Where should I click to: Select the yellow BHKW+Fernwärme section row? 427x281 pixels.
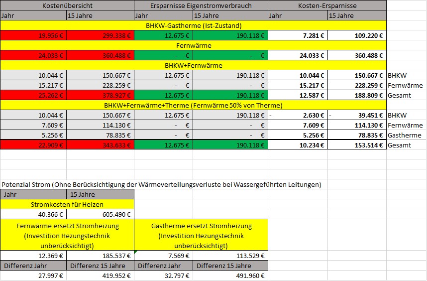coord(194,65)
